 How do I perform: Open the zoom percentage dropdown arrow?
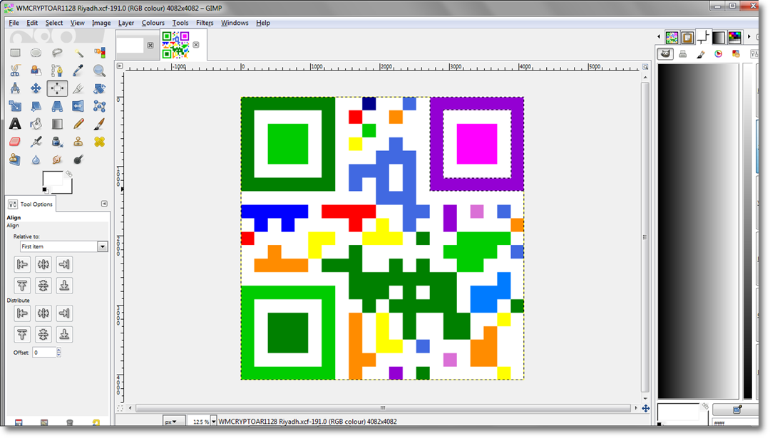pos(213,422)
